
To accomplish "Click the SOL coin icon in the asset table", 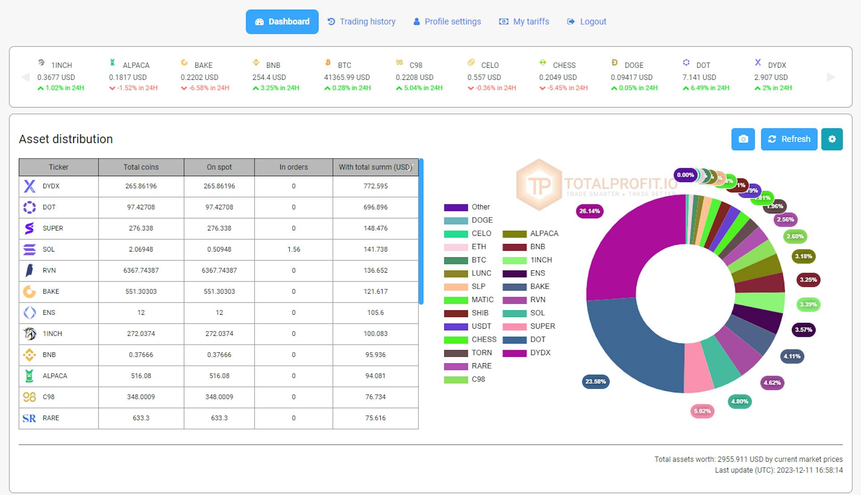I will click(29, 249).
